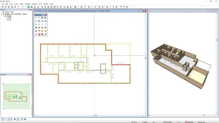Click the blue grid icon in Architecture palette

click(x=39, y=21)
